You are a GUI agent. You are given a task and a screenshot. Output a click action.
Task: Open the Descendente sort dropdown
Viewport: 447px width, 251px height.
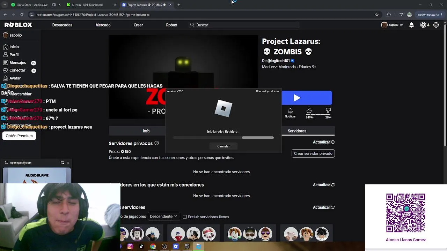coord(163,216)
